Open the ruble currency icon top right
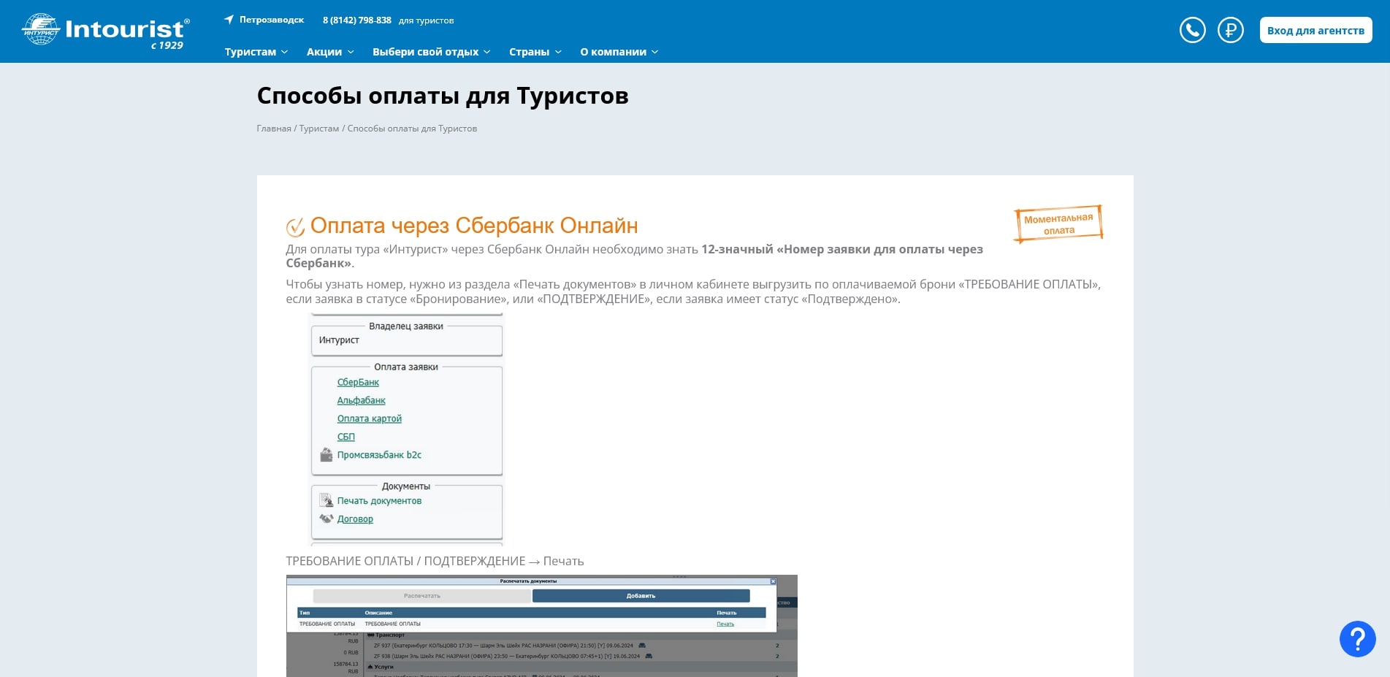The width and height of the screenshot is (1390, 677). 1230,30
